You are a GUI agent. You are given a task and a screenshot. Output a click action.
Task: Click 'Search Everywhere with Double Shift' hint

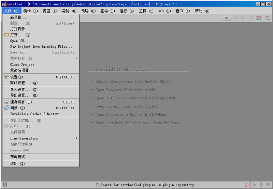[x=133, y=82]
